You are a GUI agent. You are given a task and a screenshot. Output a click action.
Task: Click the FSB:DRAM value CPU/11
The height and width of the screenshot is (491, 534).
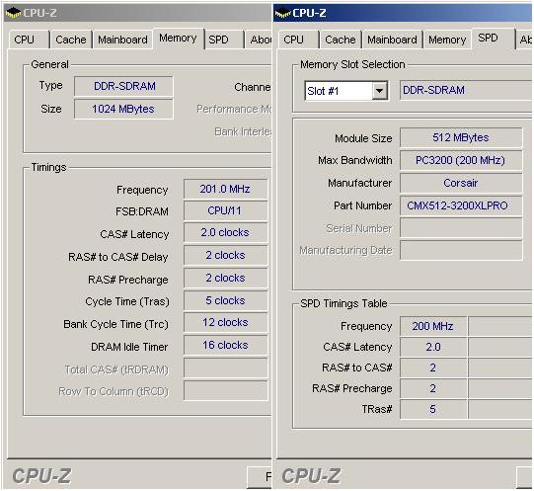(x=225, y=210)
